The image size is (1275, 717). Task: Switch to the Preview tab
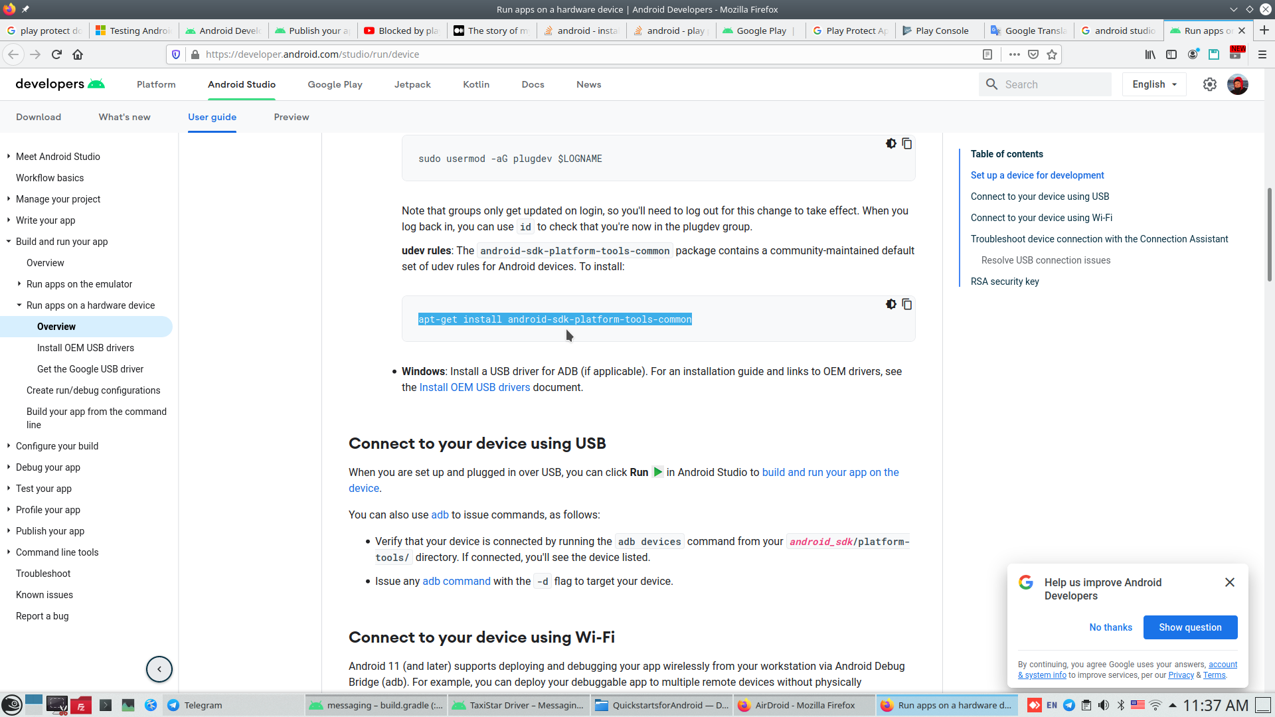click(291, 117)
